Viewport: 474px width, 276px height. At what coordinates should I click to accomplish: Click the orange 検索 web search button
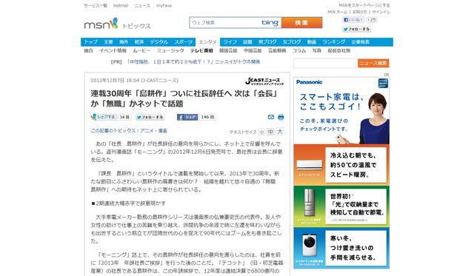pos(301,23)
